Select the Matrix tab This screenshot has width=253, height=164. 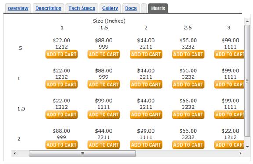click(158, 8)
